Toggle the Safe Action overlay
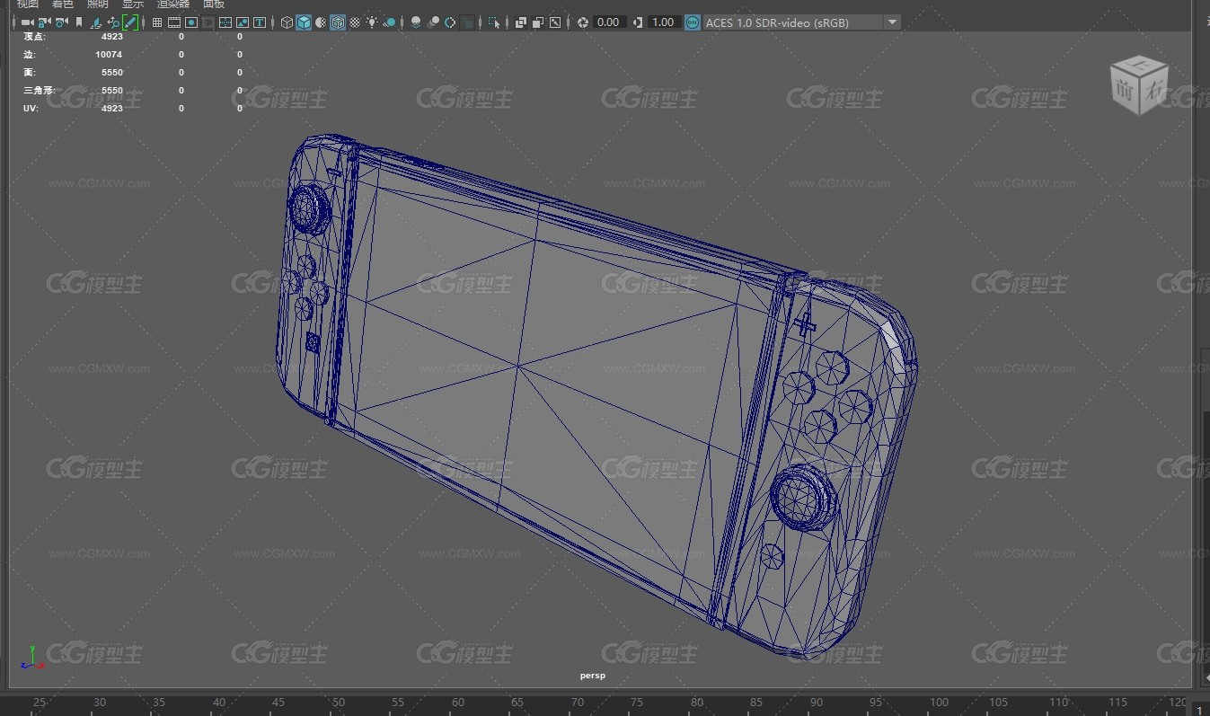This screenshot has width=1210, height=716. click(x=243, y=22)
